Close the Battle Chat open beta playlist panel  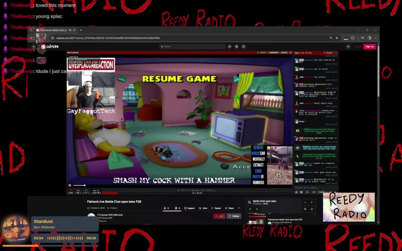tap(312, 202)
